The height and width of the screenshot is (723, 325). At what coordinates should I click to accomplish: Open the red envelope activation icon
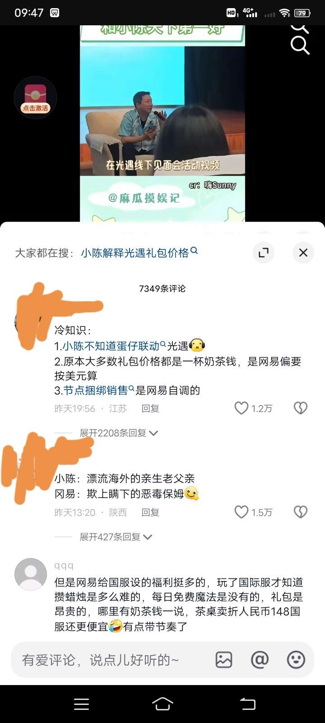tap(35, 98)
